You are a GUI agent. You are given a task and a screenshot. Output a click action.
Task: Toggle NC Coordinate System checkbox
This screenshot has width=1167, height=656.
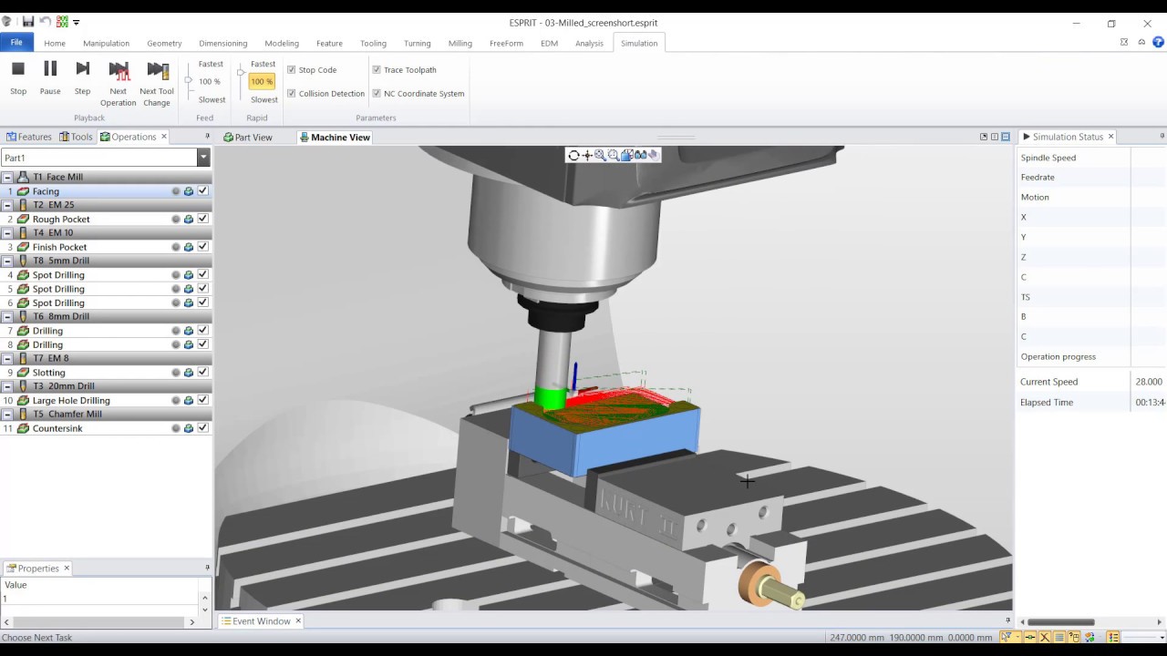click(377, 93)
